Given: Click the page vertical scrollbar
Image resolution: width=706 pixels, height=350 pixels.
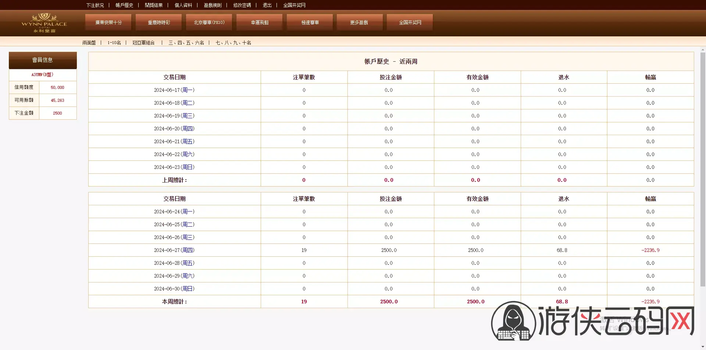Looking at the screenshot, I should click(x=703, y=169).
